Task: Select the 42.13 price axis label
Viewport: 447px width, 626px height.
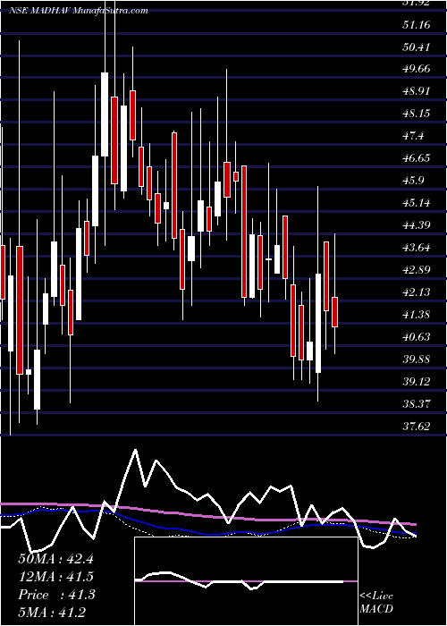Action: coord(417,292)
